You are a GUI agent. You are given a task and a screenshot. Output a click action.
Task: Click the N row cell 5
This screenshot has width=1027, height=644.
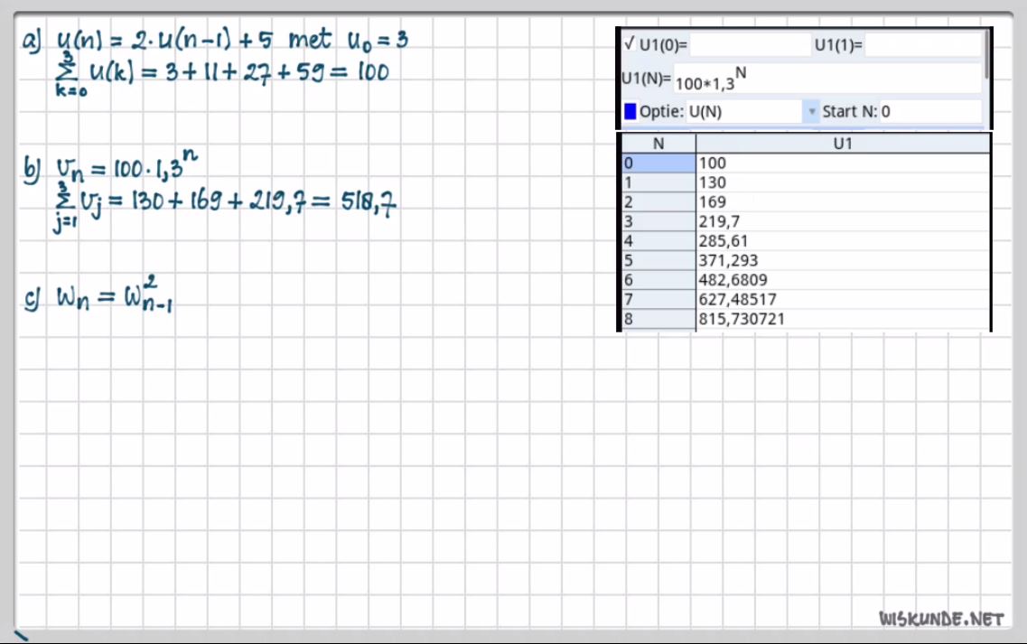[658, 261]
